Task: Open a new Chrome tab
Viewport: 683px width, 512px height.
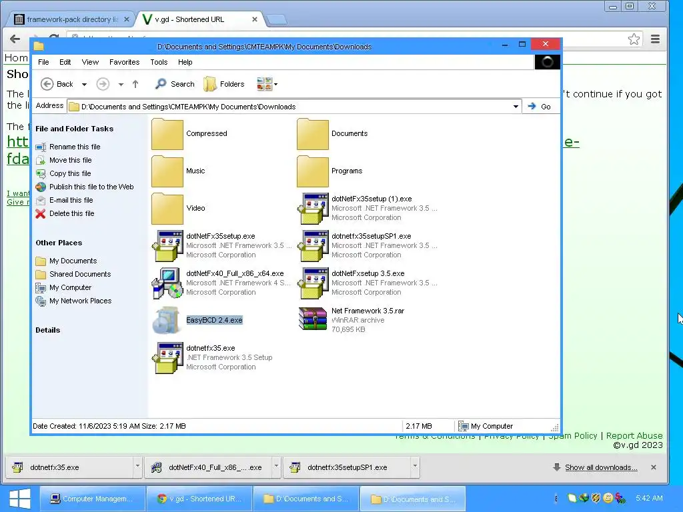Action: pos(276,19)
